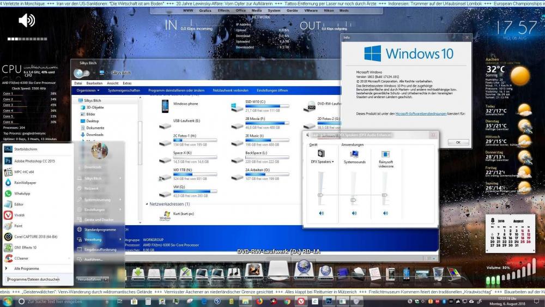
Task: Open the DFX Speakers device dropdown
Action: 322,162
